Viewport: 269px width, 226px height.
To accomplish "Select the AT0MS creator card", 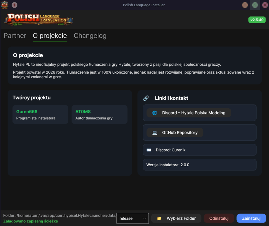I will coord(99,114).
